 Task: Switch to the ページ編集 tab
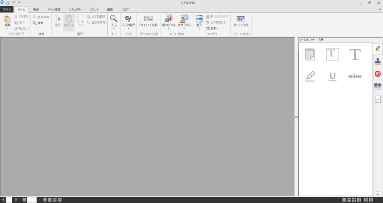(54, 9)
